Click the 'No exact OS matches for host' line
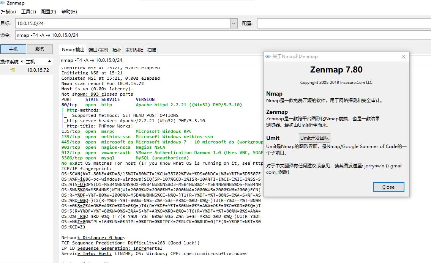 pyautogui.click(x=162, y=163)
